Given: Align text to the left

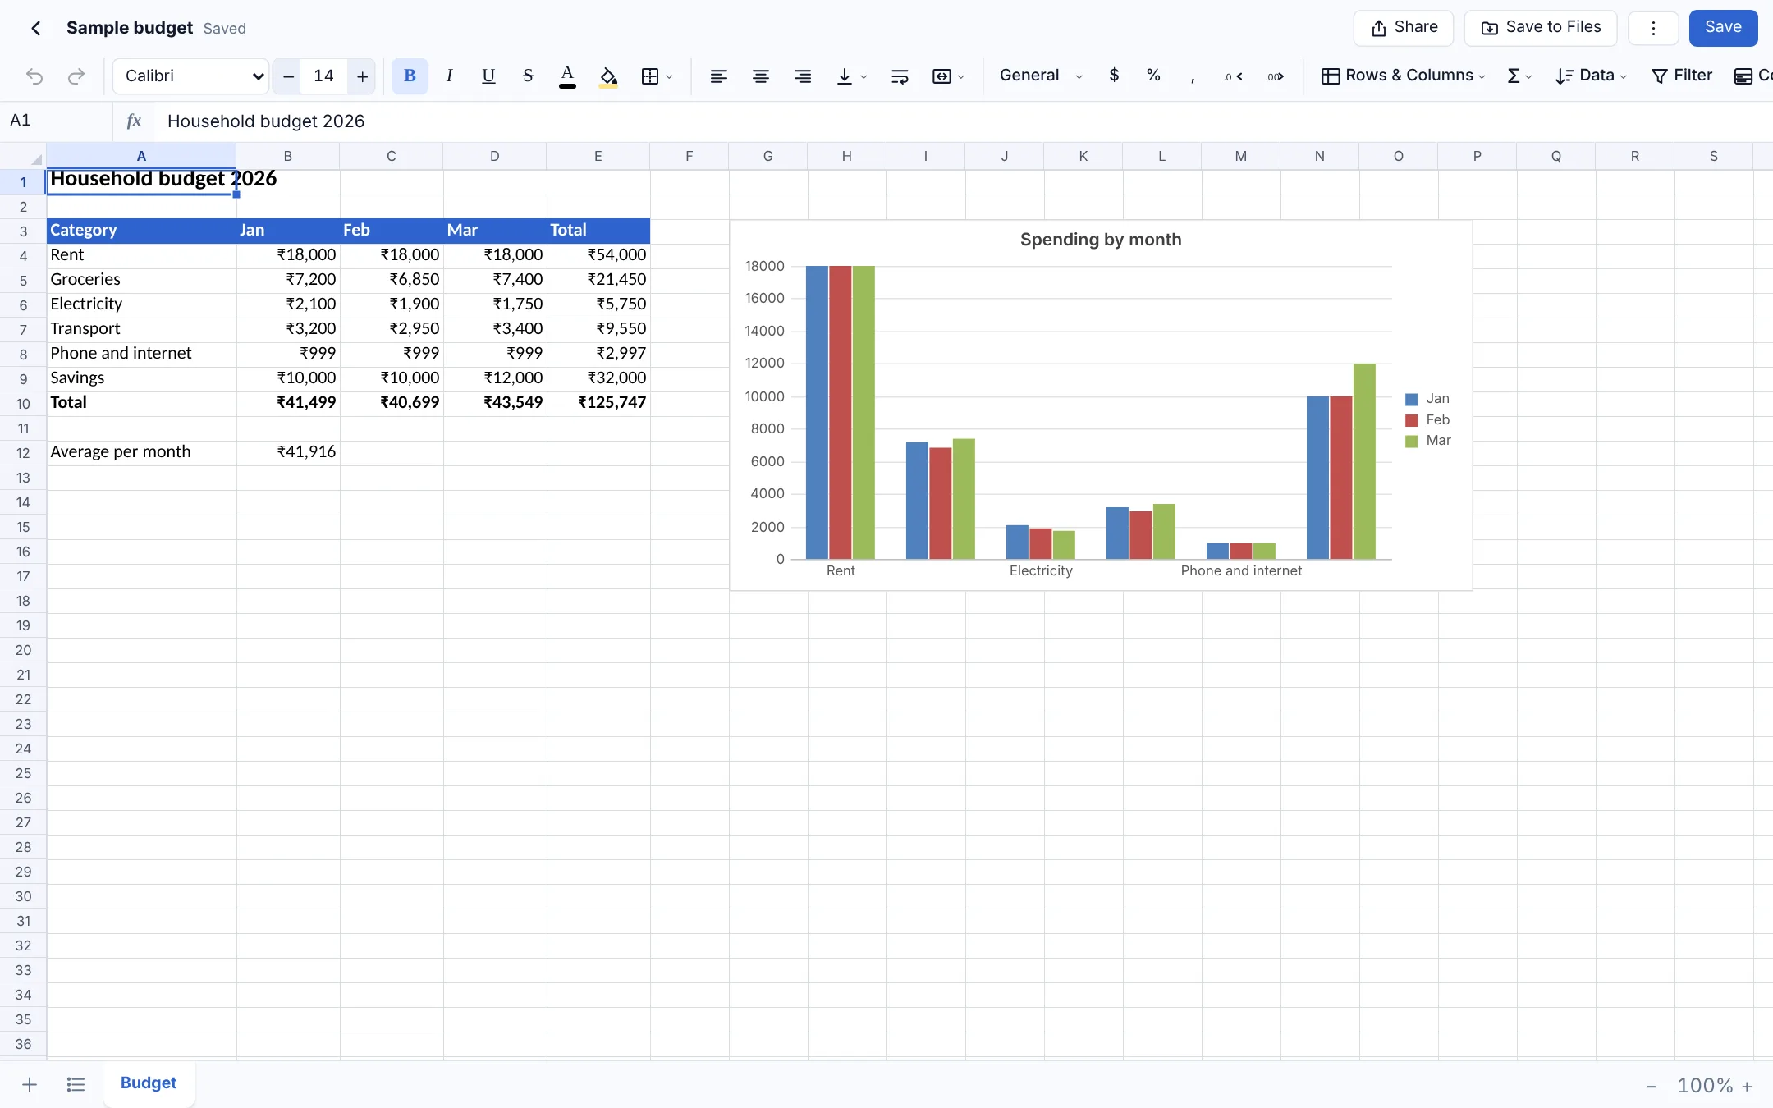Looking at the screenshot, I should coord(718,76).
